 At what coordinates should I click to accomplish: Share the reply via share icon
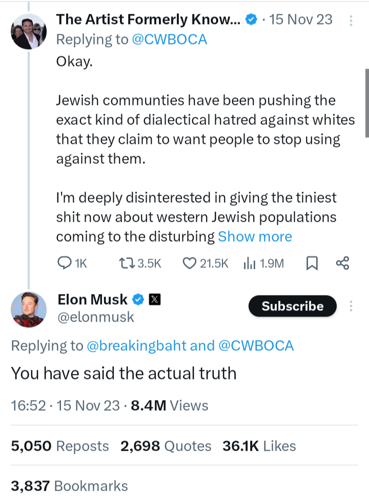tap(343, 263)
